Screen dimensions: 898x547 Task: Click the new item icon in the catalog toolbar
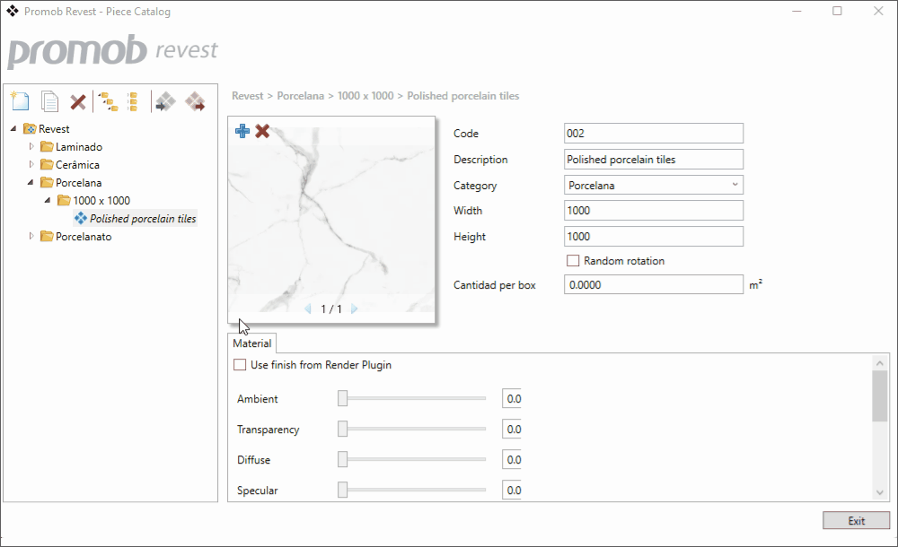click(x=20, y=101)
